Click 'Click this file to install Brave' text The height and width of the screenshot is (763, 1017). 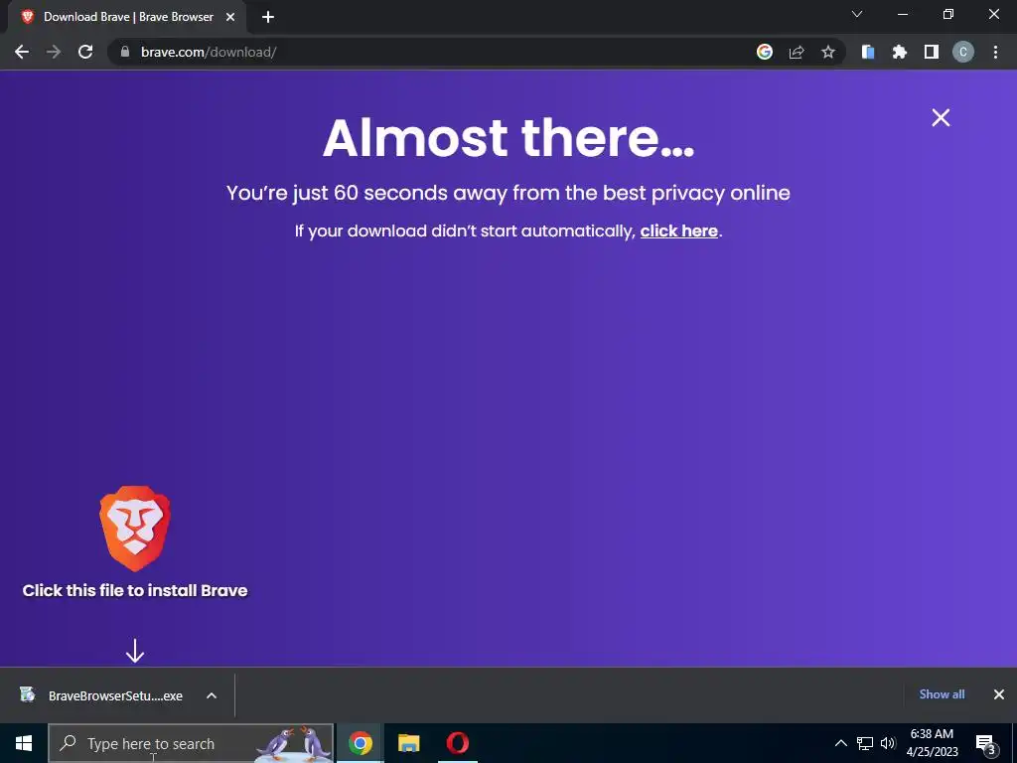coord(135,590)
